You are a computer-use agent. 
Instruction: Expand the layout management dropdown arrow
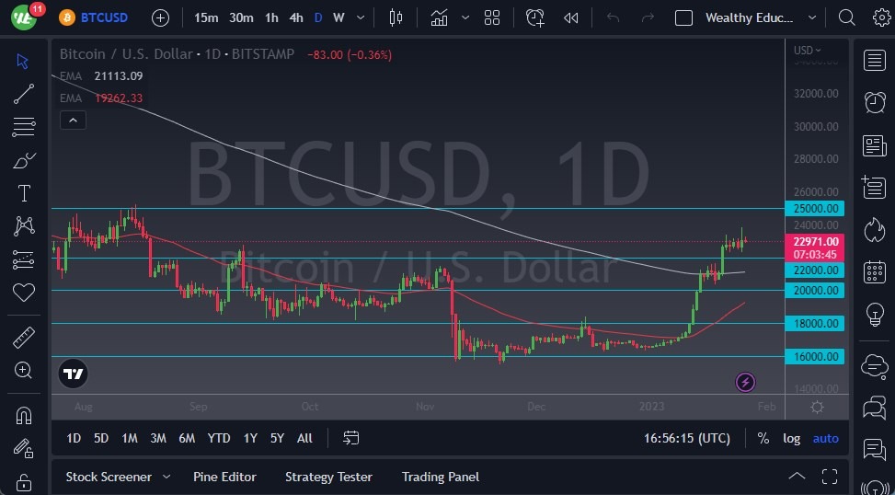click(x=812, y=17)
